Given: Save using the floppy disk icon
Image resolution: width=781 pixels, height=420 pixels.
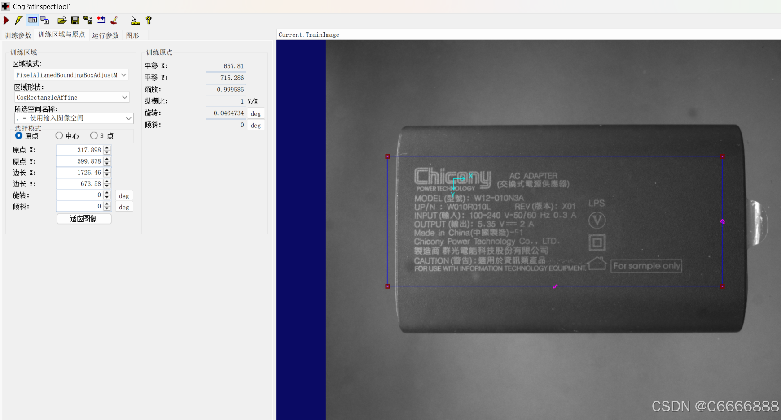Looking at the screenshot, I should click(x=75, y=20).
